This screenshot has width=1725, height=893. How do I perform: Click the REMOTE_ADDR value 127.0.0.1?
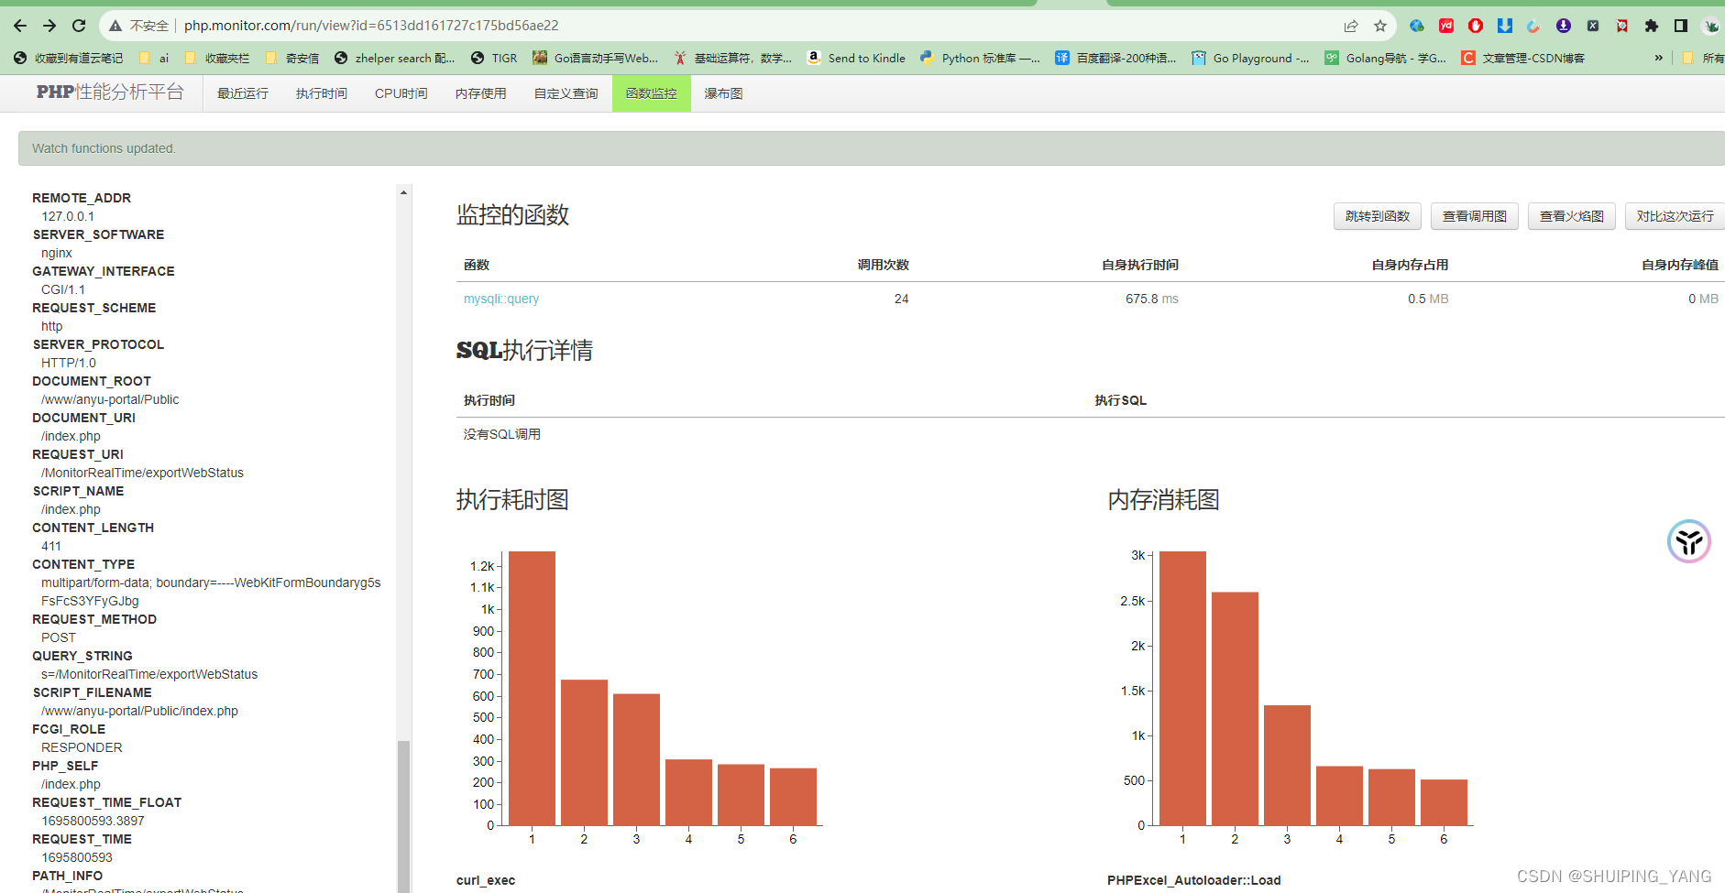point(68,216)
